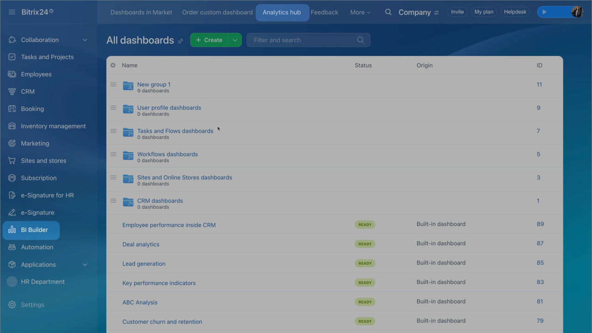Viewport: 592px width, 333px height.
Task: Open the Feedback tab
Action: coord(325,12)
